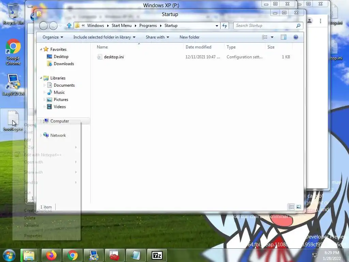Choose Properties in the context menu

[46, 235]
